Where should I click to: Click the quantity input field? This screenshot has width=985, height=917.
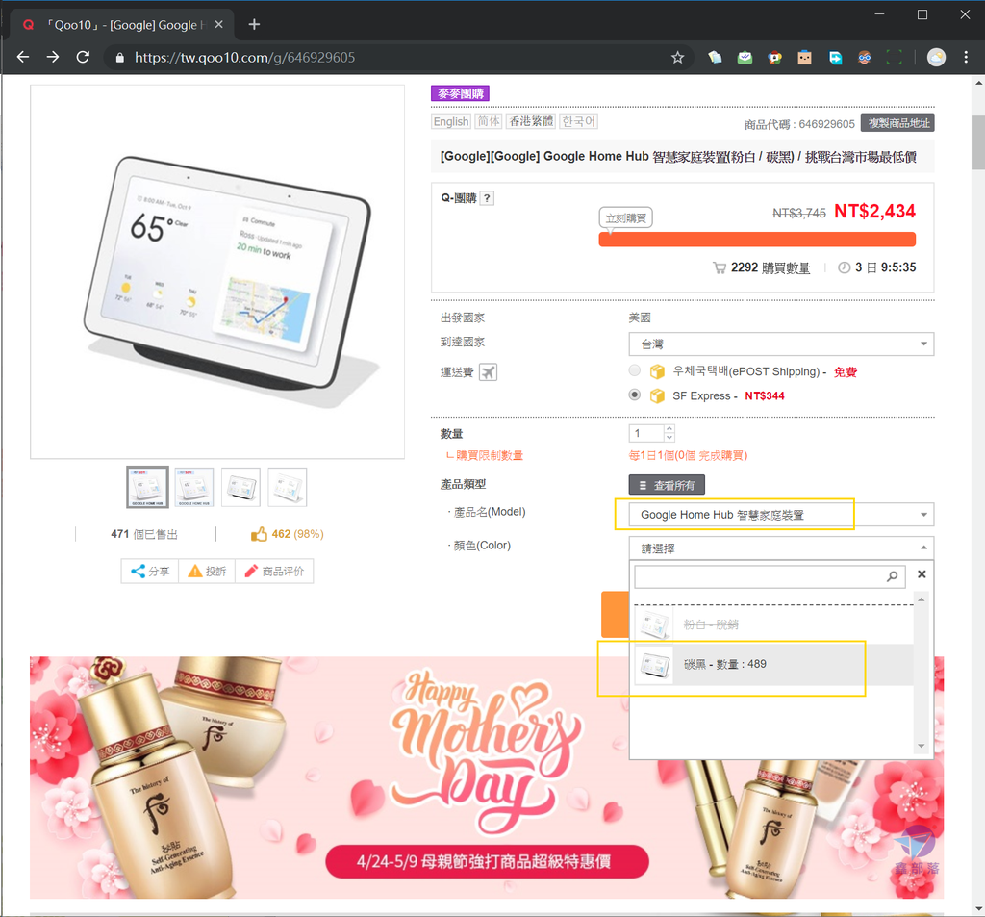click(646, 433)
